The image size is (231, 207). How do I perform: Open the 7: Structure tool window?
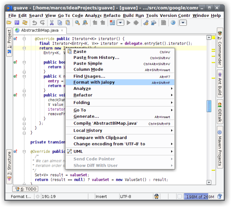(x=9, y=166)
